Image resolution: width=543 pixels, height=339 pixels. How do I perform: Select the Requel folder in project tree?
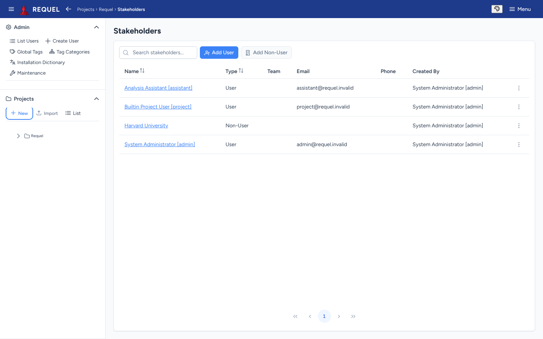(x=34, y=136)
